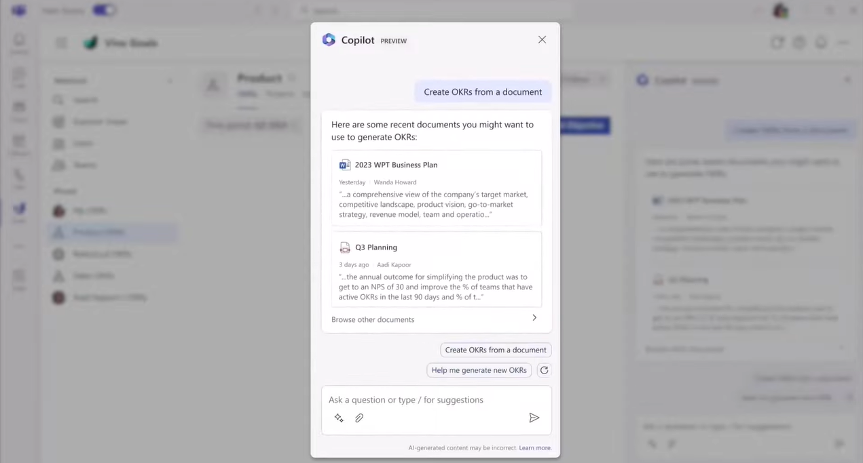Click the Viva Goals logo in the app header
863x463 pixels.
(91, 43)
